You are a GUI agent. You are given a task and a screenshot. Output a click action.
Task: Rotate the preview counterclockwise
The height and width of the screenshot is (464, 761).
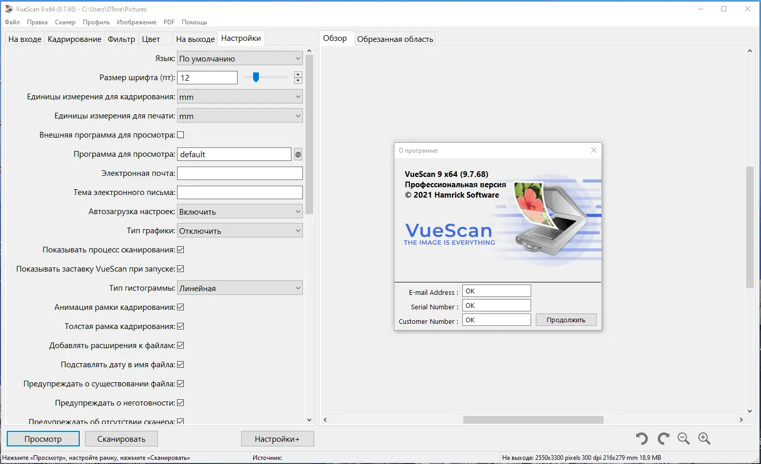641,438
